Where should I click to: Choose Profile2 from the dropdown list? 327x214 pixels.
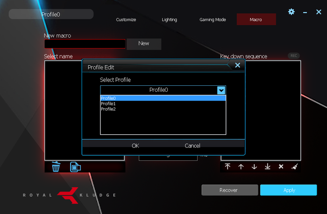[x=108, y=109]
